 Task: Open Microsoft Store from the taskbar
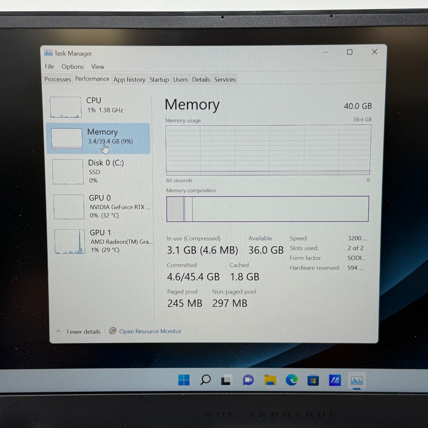[x=313, y=381]
